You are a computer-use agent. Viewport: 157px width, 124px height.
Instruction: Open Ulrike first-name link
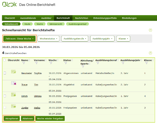click(x=38, y=96)
